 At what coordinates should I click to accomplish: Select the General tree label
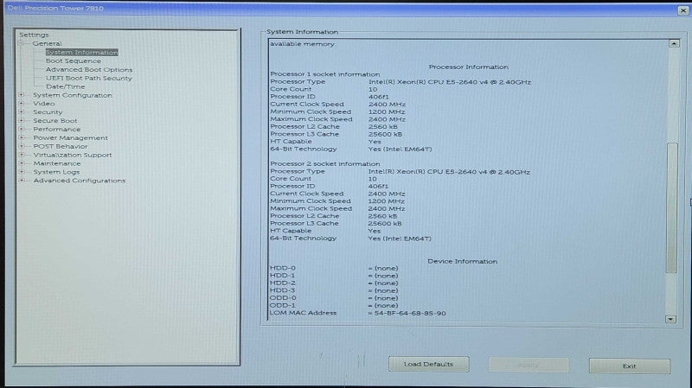click(x=47, y=43)
